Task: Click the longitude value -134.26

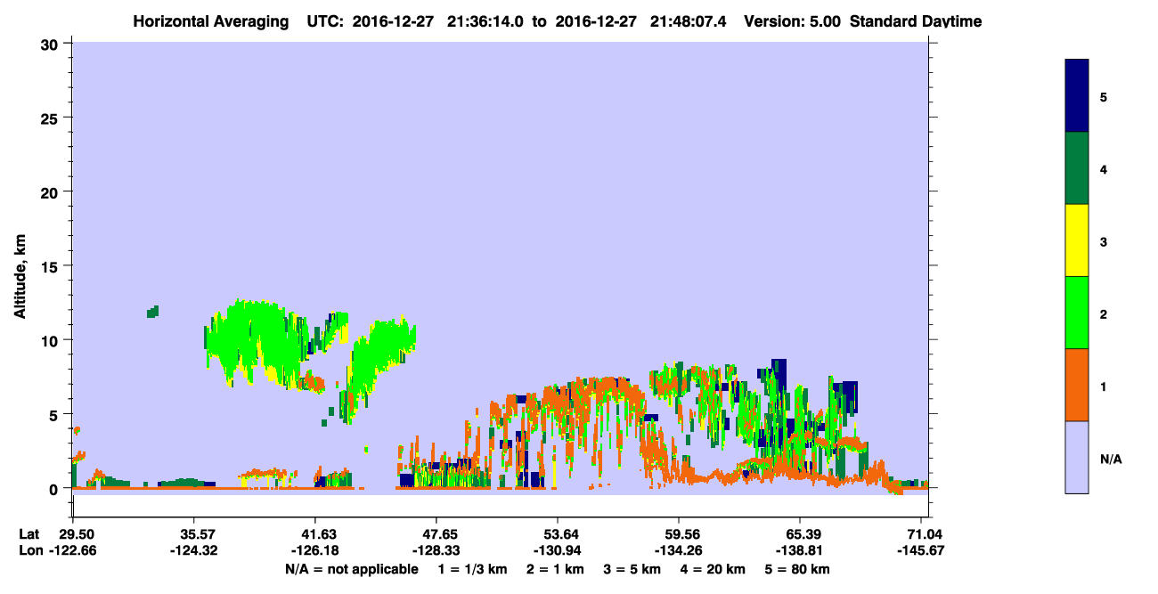Action: point(680,551)
